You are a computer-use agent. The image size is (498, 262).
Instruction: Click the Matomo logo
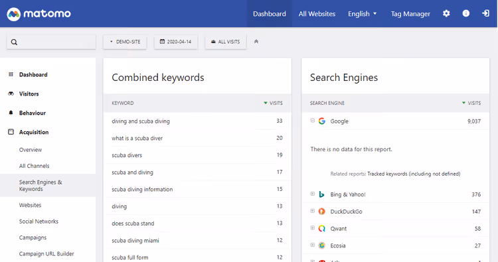pyautogui.click(x=39, y=14)
